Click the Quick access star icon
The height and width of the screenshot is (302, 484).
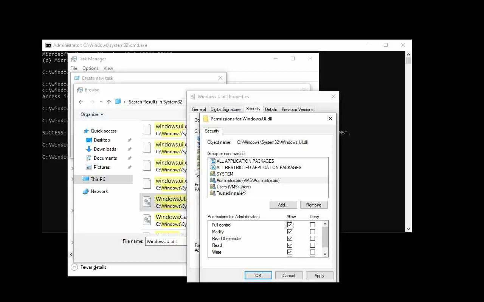[x=85, y=131]
